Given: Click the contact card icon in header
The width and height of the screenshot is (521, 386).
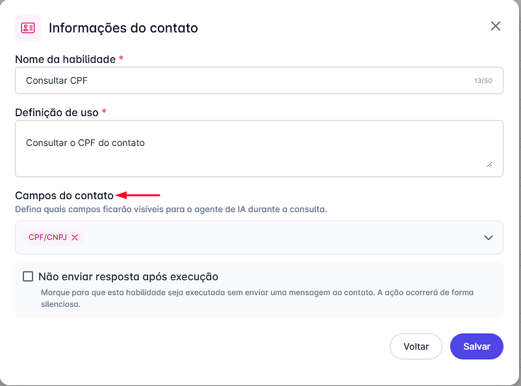Looking at the screenshot, I should 28,28.
